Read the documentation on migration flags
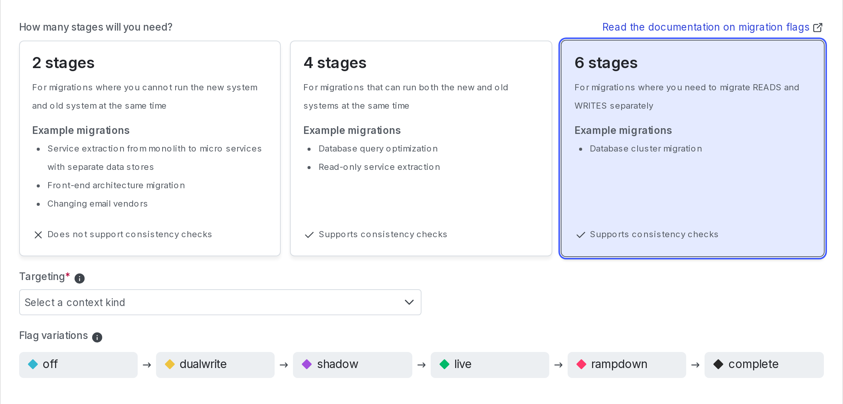843x404 pixels. [706, 27]
